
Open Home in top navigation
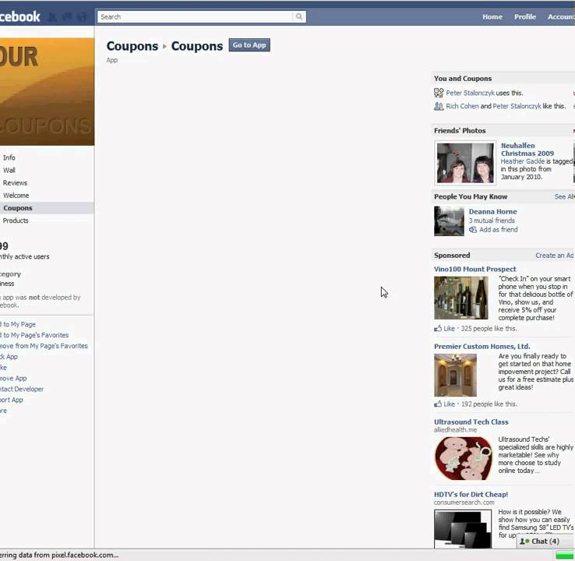click(492, 17)
